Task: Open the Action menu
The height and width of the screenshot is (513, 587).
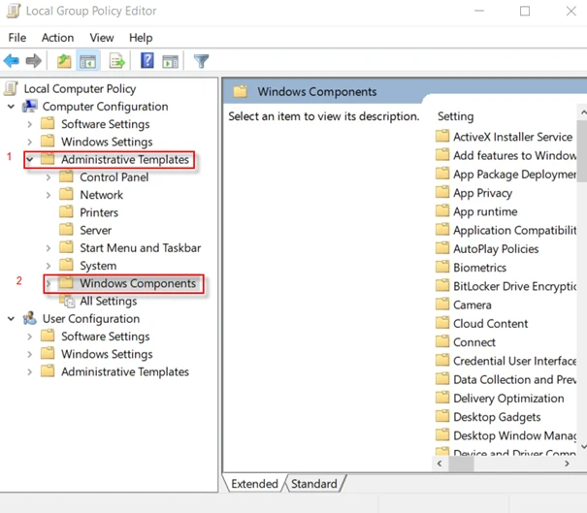Action: (x=57, y=38)
